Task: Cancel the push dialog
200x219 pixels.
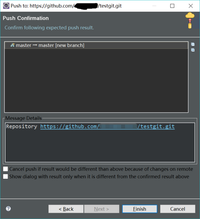Action: (x=177, y=209)
